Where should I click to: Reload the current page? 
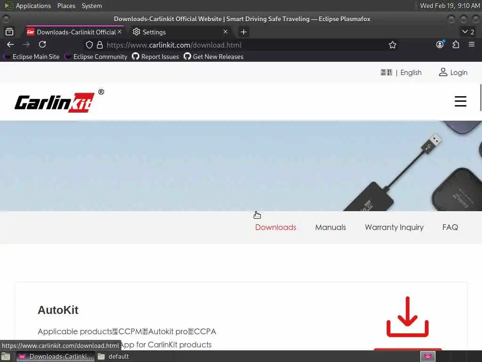pos(42,45)
